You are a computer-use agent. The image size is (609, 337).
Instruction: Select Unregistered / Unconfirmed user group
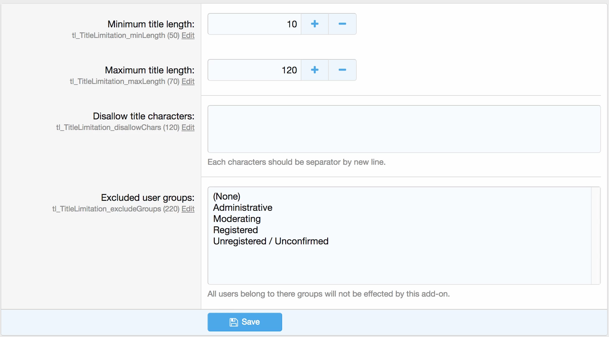(x=400, y=241)
